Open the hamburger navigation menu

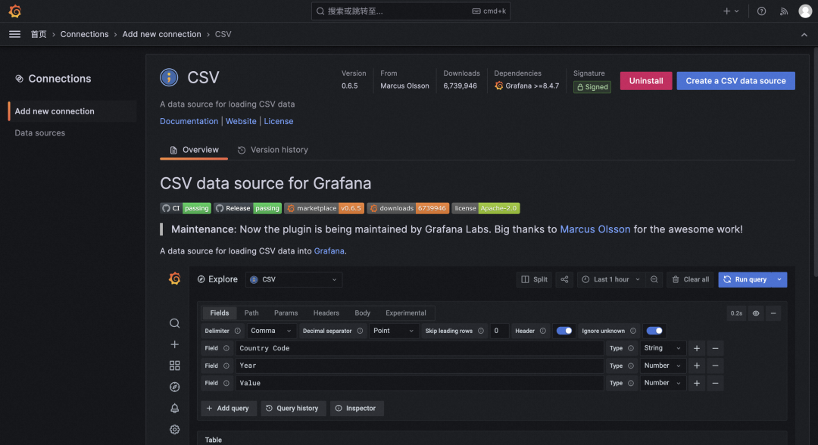click(x=14, y=34)
